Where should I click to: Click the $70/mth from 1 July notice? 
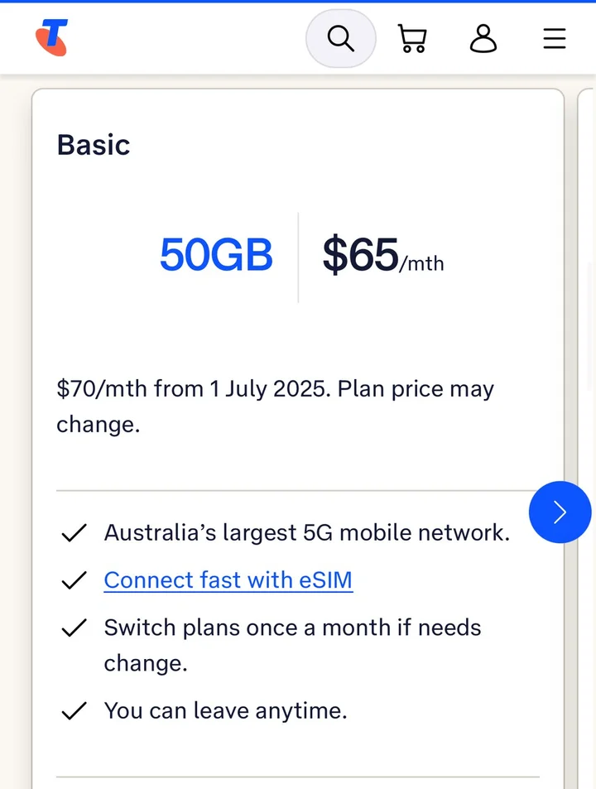(275, 406)
